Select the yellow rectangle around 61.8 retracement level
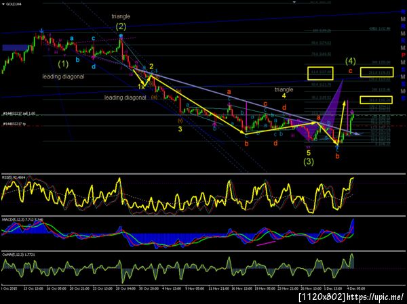 (320, 73)
